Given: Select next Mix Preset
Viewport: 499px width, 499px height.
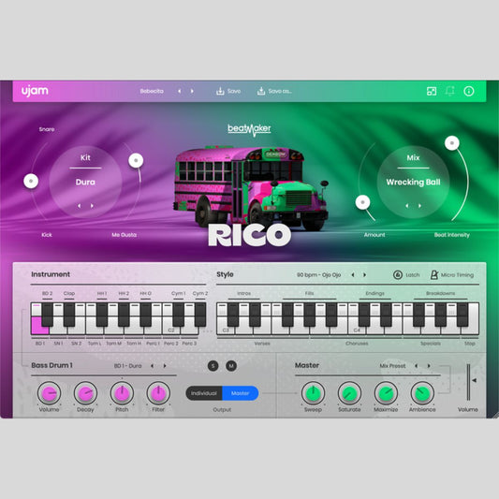Looking at the screenshot, I should point(429,366).
